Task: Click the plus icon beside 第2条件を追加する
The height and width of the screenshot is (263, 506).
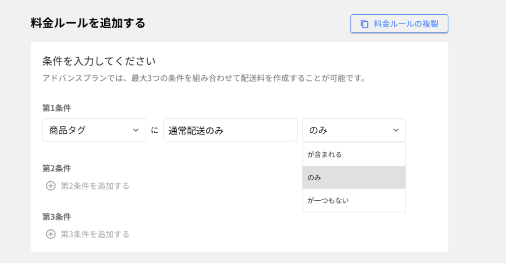Action: tap(50, 186)
